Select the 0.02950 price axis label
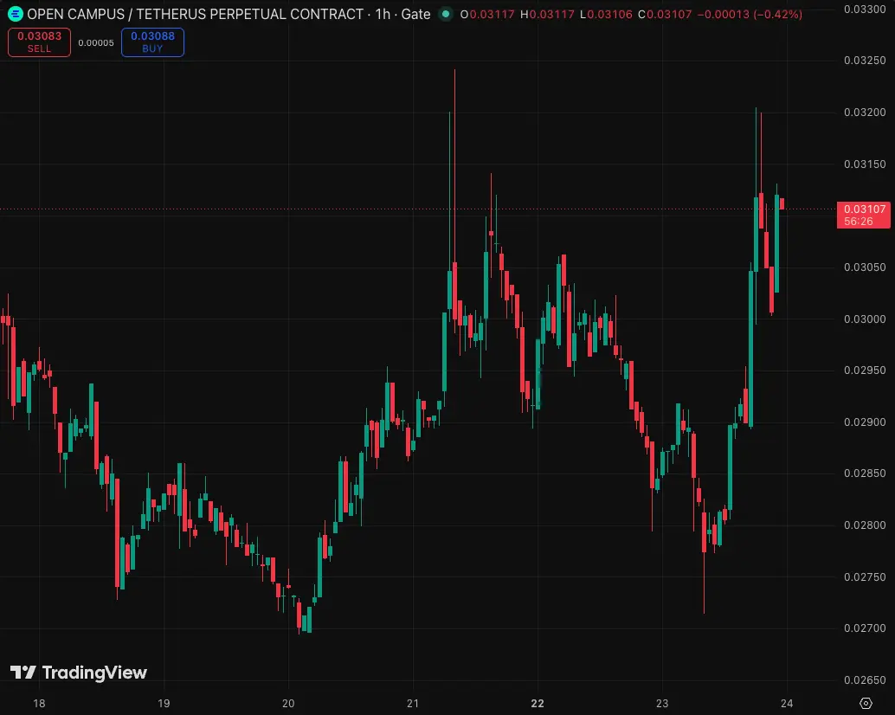895x715 pixels. click(x=864, y=370)
